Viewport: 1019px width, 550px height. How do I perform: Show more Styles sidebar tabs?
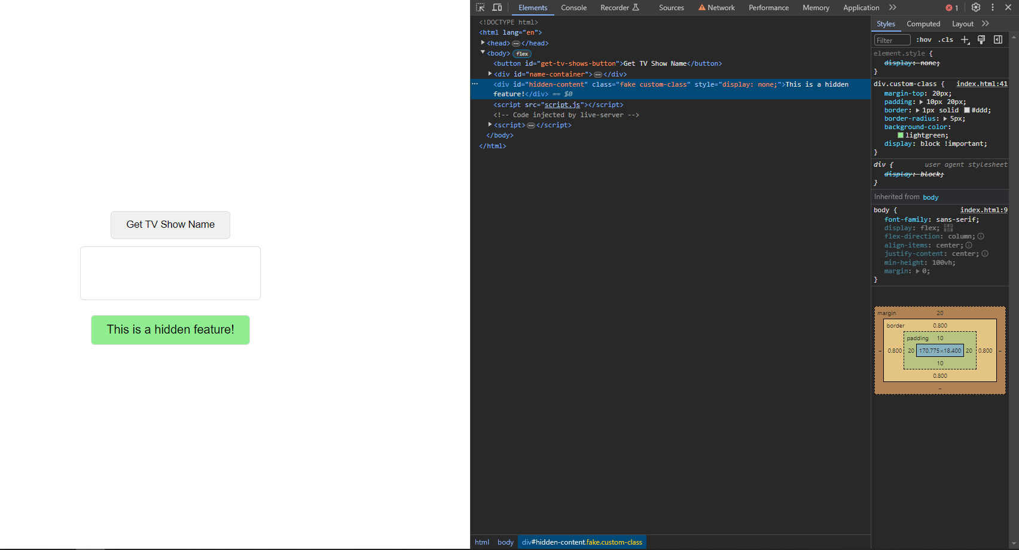[x=986, y=24]
